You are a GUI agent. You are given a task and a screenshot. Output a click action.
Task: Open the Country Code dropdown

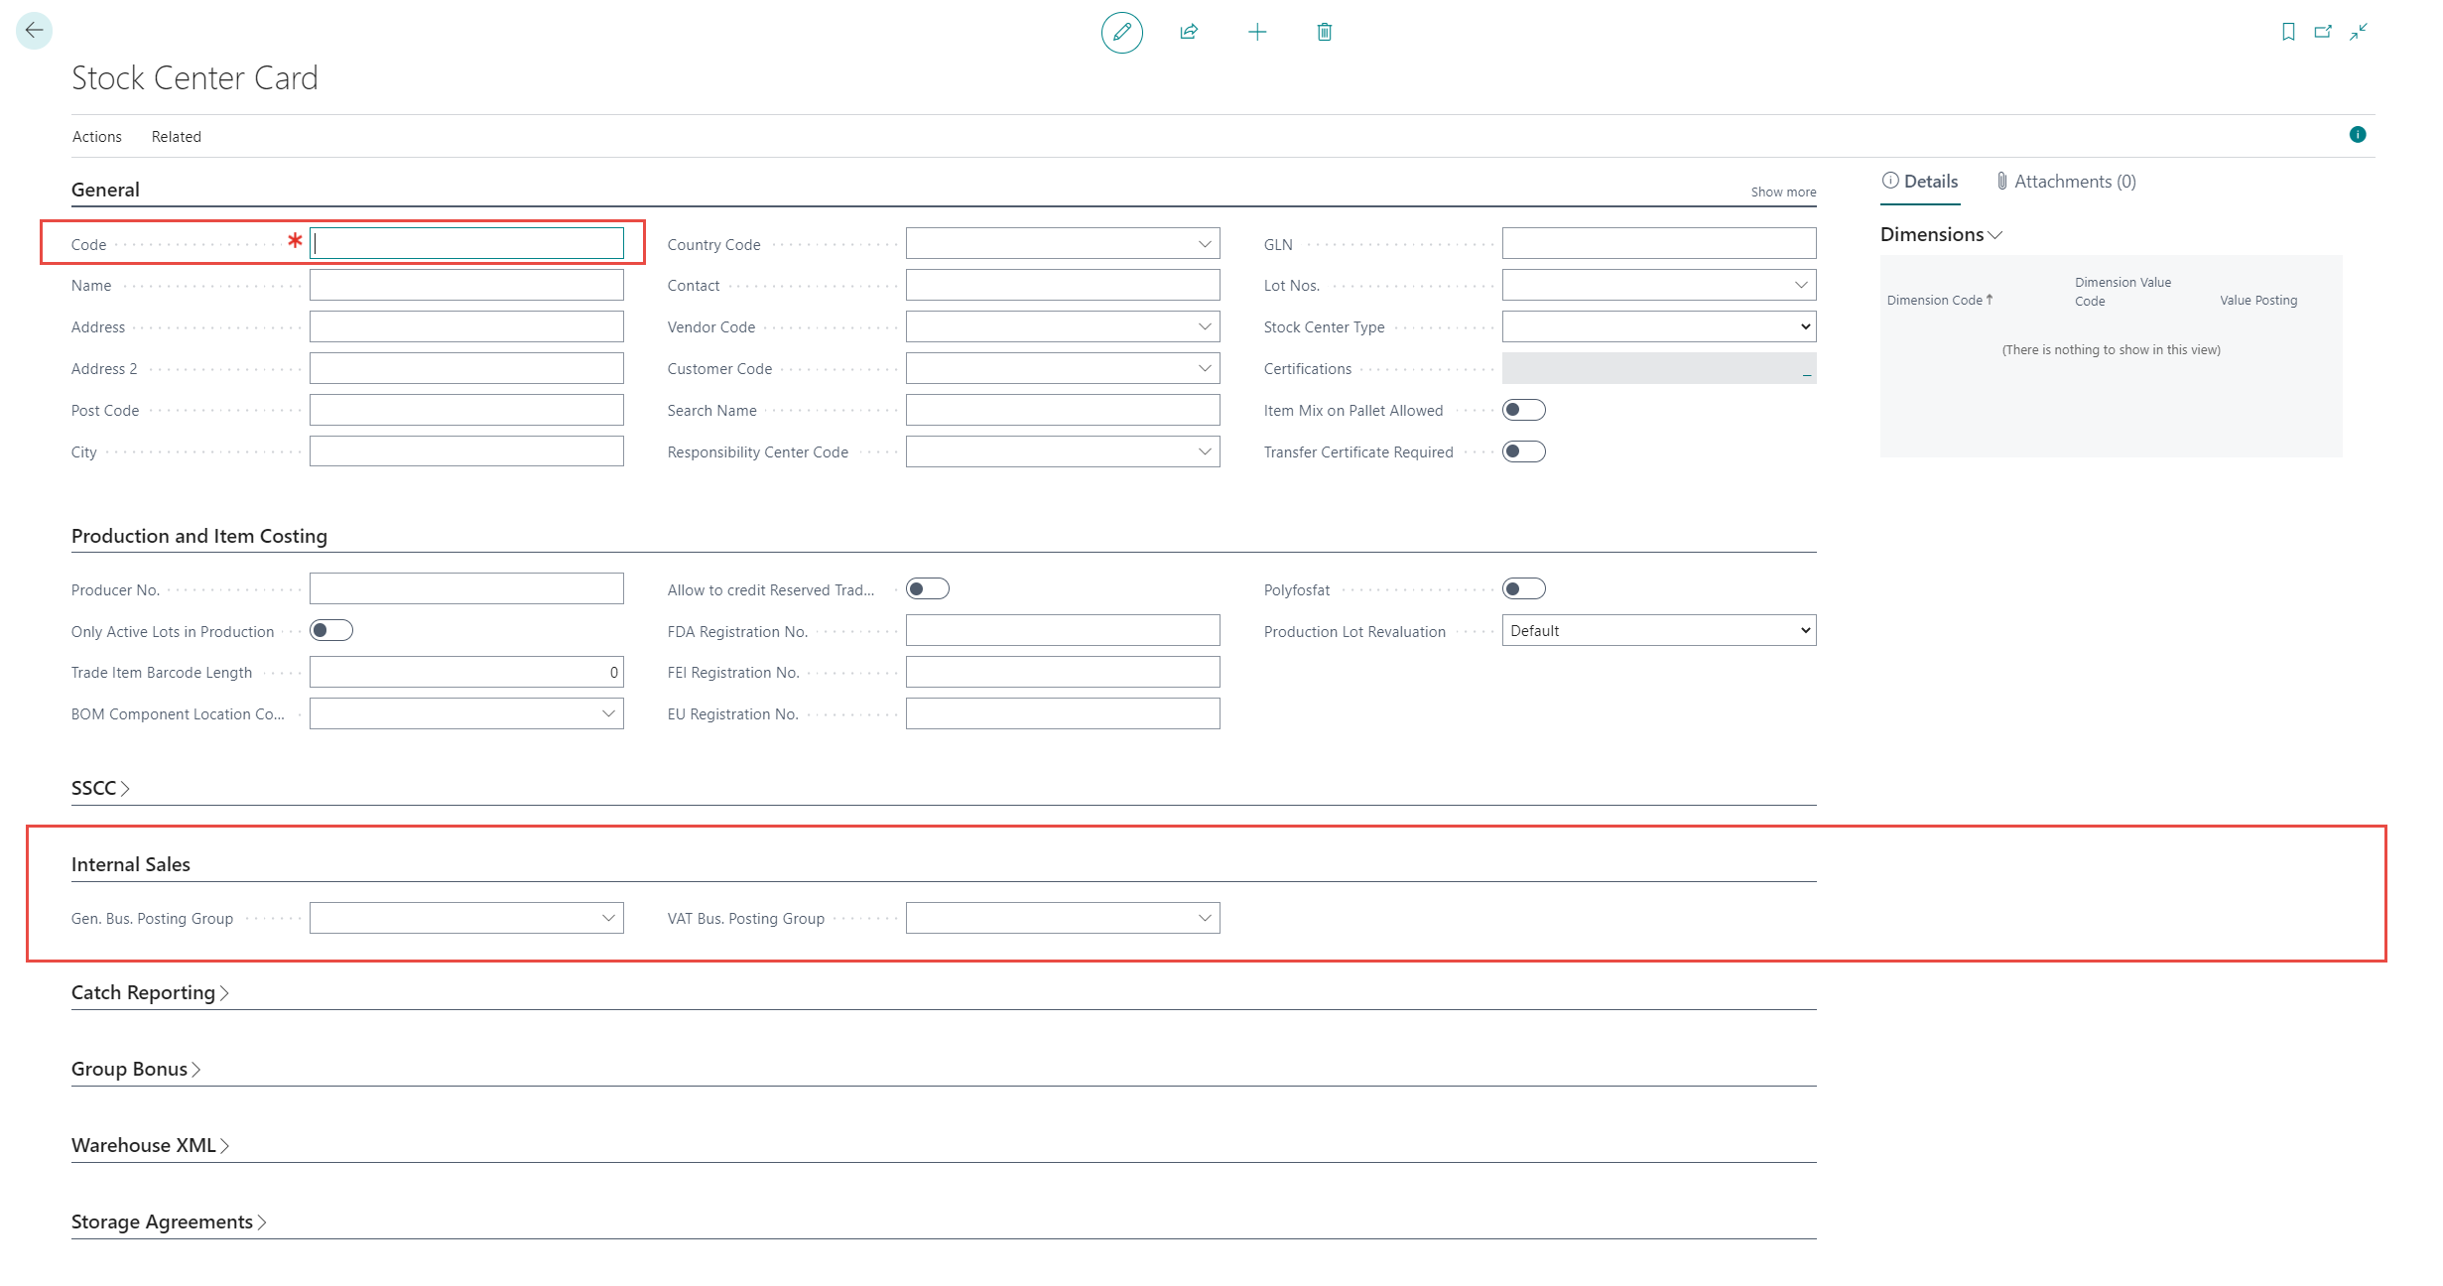tap(1204, 244)
